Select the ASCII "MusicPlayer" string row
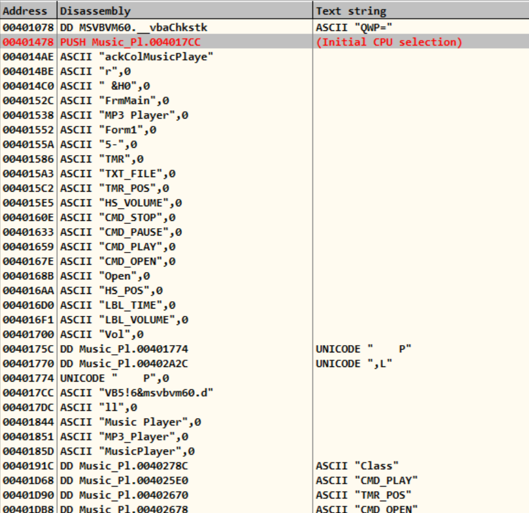Viewport: 529px width, 513px height. 264,451
